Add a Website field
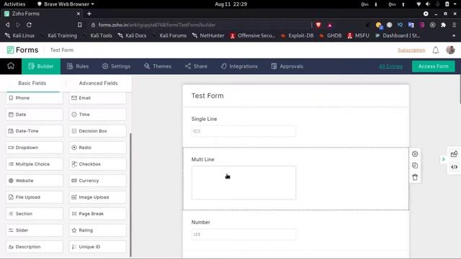461x259 pixels. pyautogui.click(x=35, y=181)
